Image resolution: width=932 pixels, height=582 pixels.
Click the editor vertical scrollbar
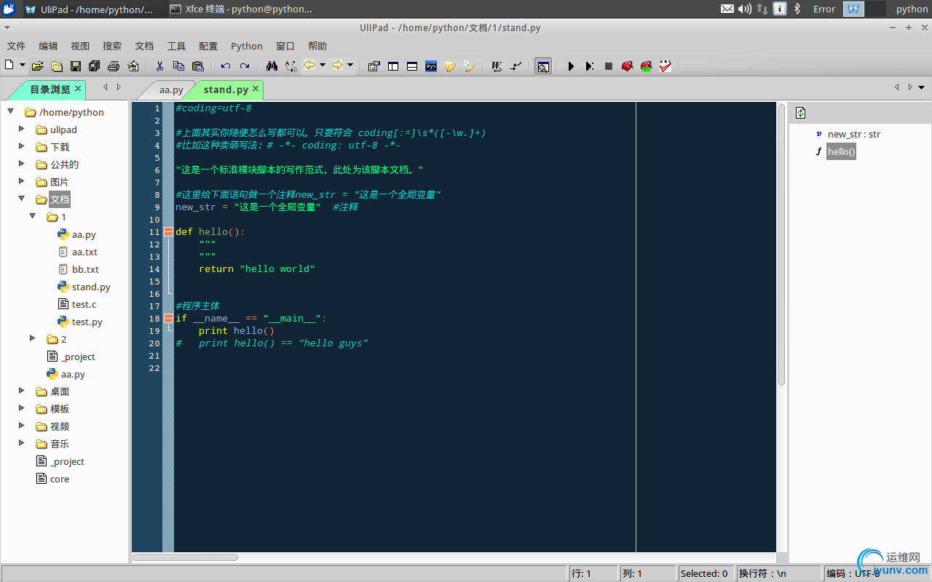tap(781, 244)
